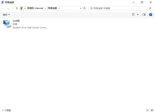This screenshot has width=155, height=112.
Task: Click the 网络和 Internet breadcrumb
Action: coord(35,8)
